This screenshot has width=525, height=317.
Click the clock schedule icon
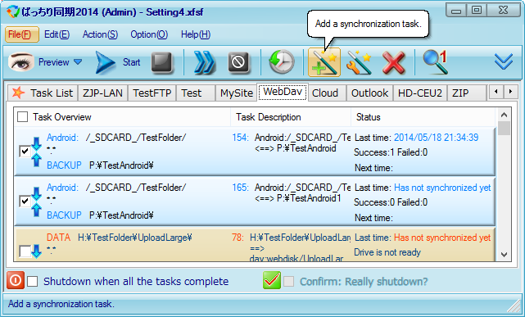[281, 62]
